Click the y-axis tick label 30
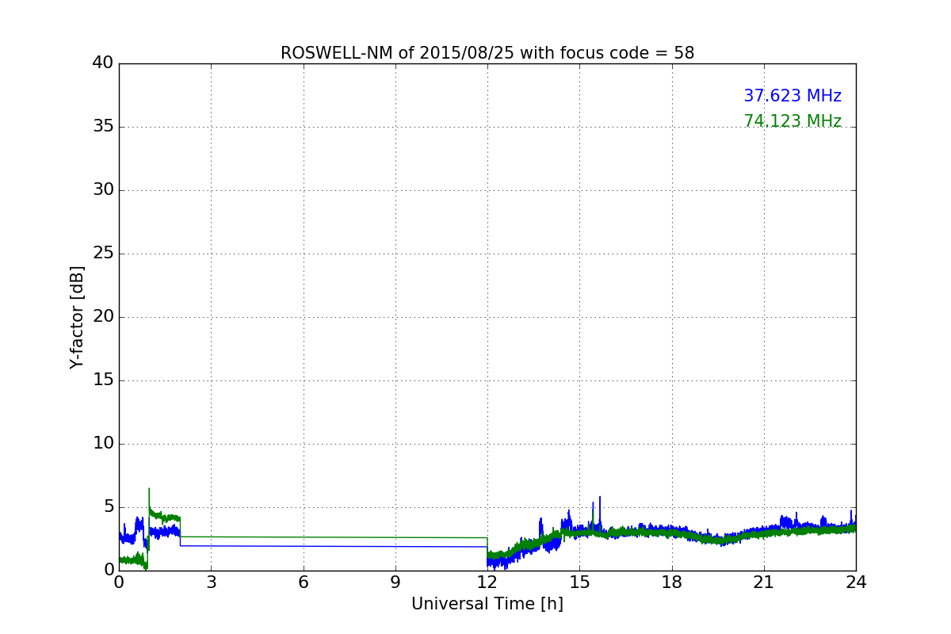951x634 pixels. [x=103, y=190]
